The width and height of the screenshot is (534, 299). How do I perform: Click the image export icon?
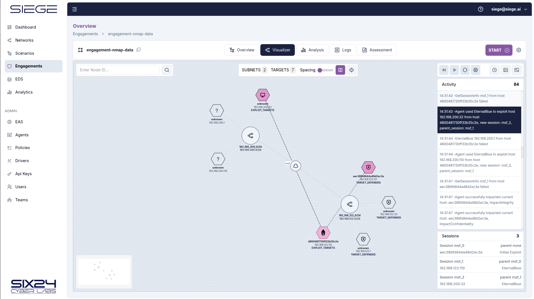pyautogui.click(x=506, y=70)
